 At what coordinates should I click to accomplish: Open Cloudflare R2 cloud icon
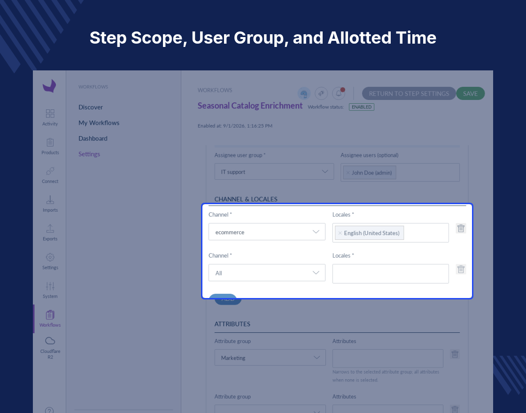(50, 348)
